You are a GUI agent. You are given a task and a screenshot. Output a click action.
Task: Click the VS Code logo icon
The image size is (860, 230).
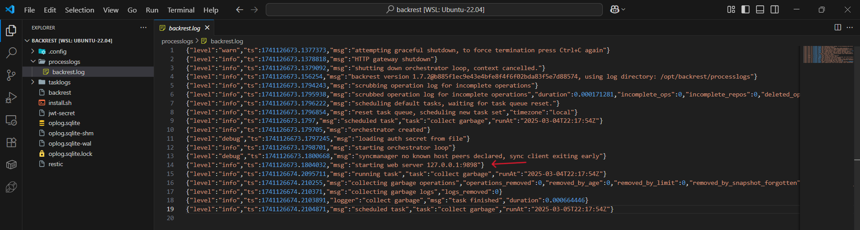pos(10,9)
